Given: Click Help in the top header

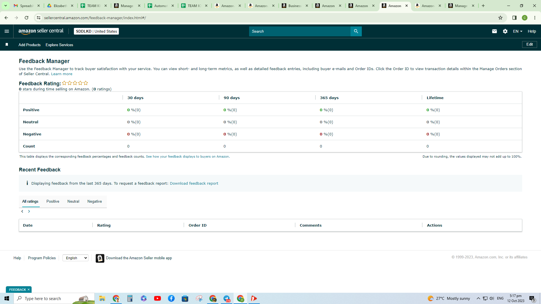Looking at the screenshot, I should (532, 31).
